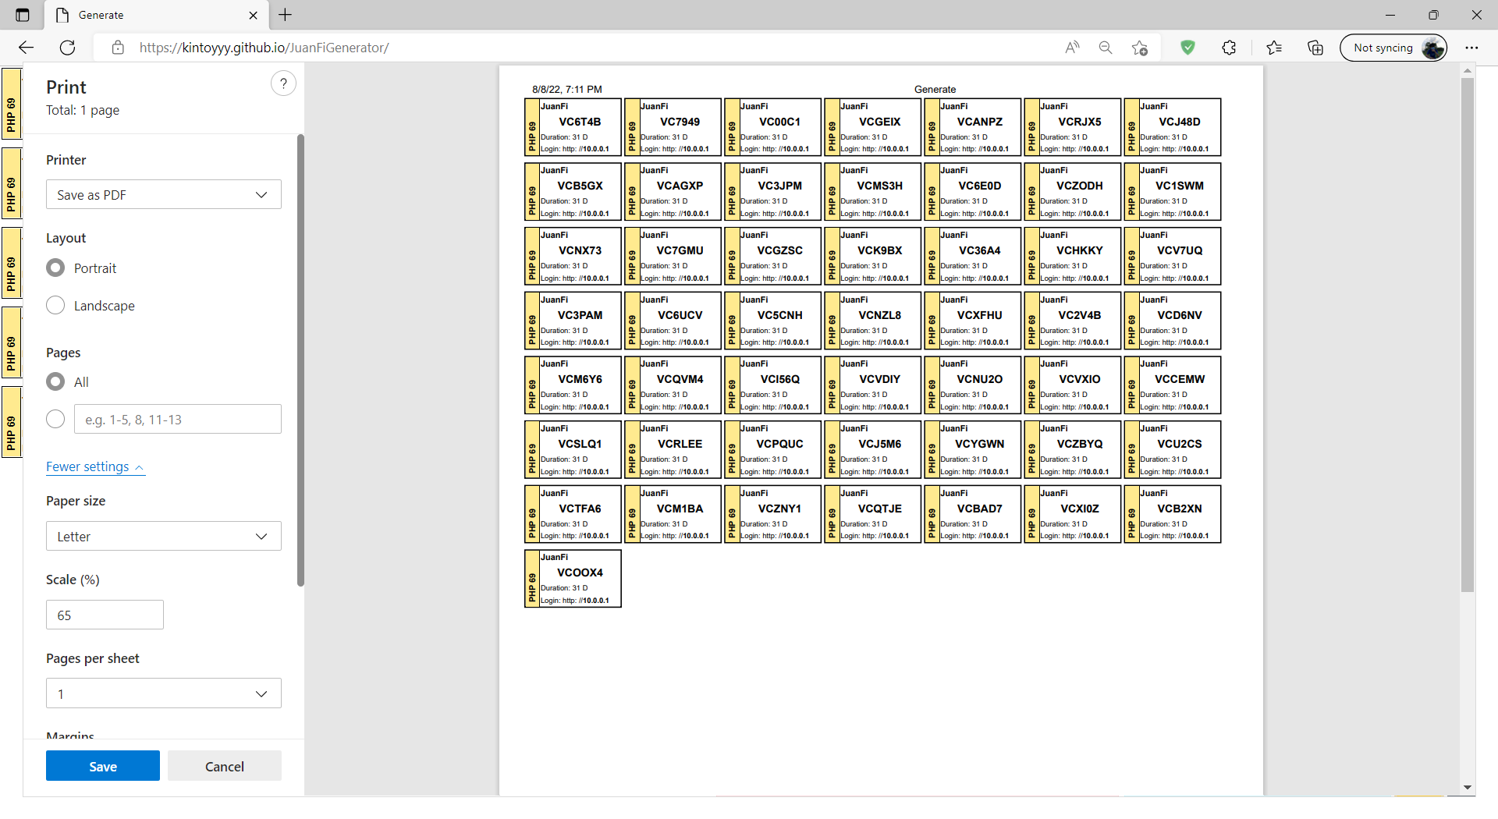Select the custom page range radio button
Image resolution: width=1498 pixels, height=819 pixels.
[55, 420]
